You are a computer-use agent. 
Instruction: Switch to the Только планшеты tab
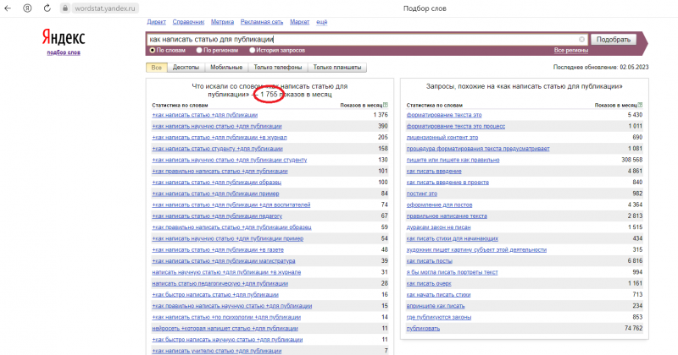tap(336, 68)
